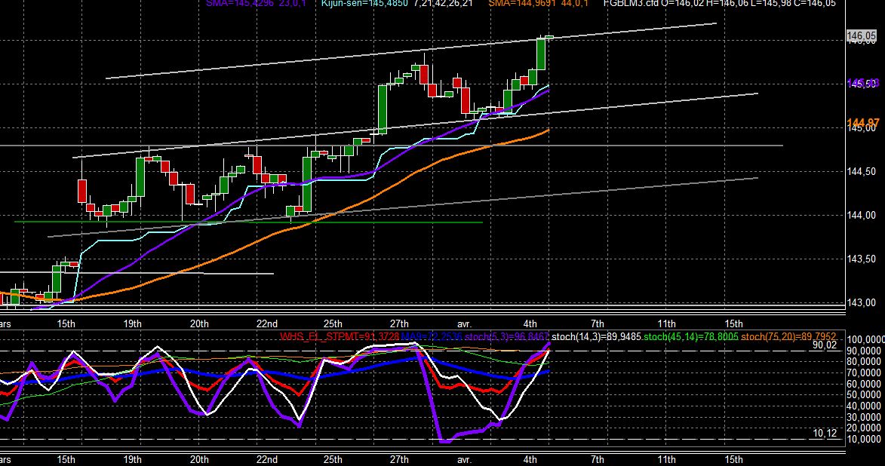
Task: Click 11th on the main chart date axis
Action: [x=666, y=323]
